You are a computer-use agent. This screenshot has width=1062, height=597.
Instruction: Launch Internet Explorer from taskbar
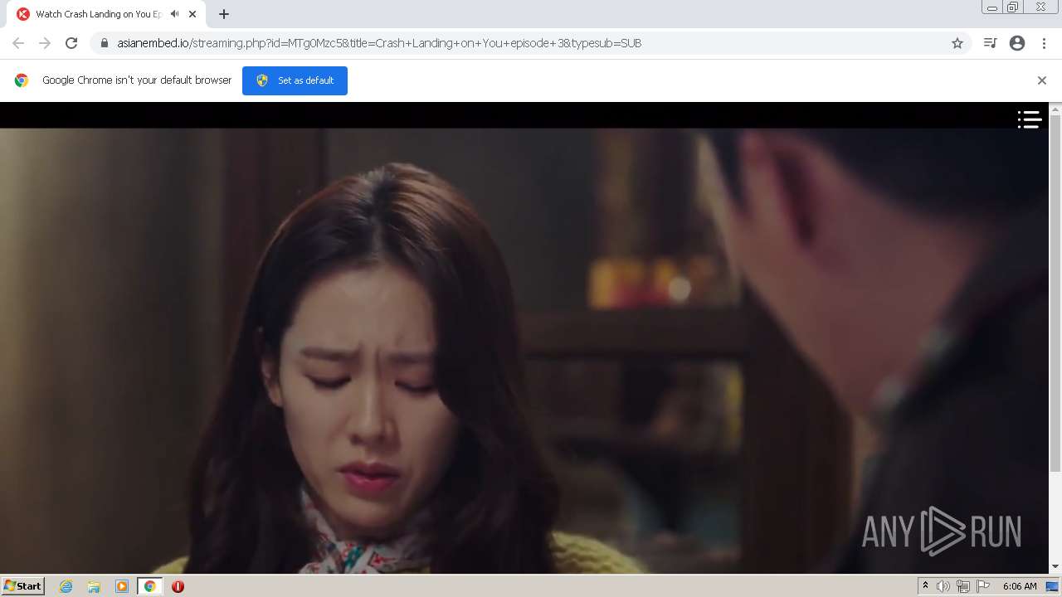pyautogui.click(x=66, y=586)
